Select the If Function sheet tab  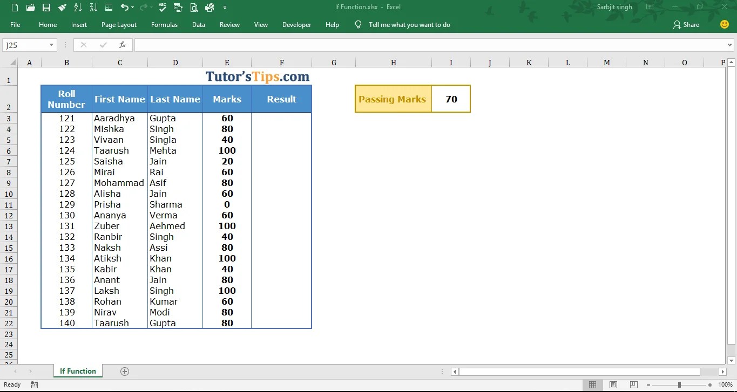[77, 371]
